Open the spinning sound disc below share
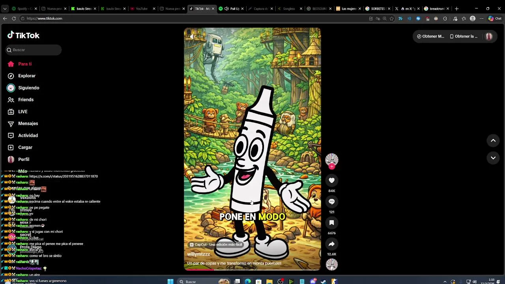Viewport: 505px width, 284px height. click(x=331, y=264)
